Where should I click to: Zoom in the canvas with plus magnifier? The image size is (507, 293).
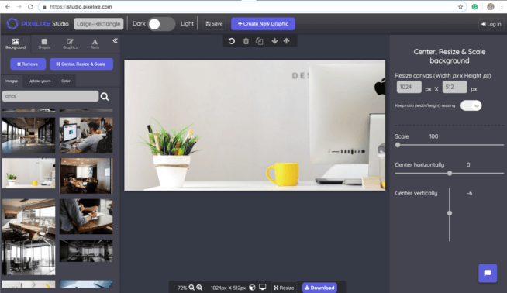click(x=199, y=288)
